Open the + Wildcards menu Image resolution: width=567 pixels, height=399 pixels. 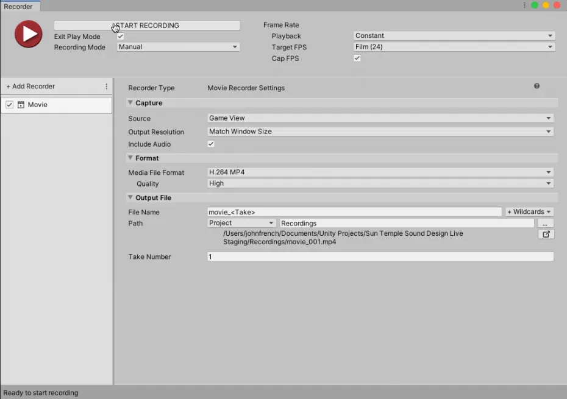point(528,211)
